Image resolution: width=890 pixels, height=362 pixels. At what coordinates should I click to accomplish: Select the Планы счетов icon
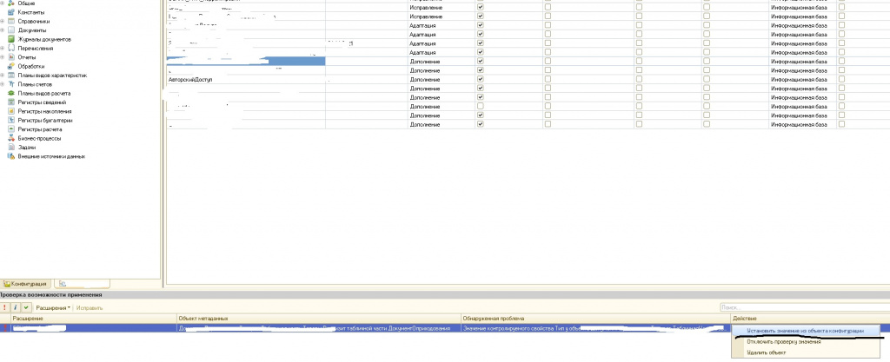point(10,84)
